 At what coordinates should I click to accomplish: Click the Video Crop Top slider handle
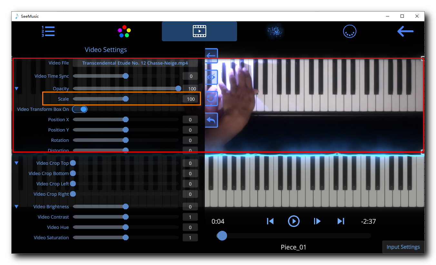click(x=73, y=163)
